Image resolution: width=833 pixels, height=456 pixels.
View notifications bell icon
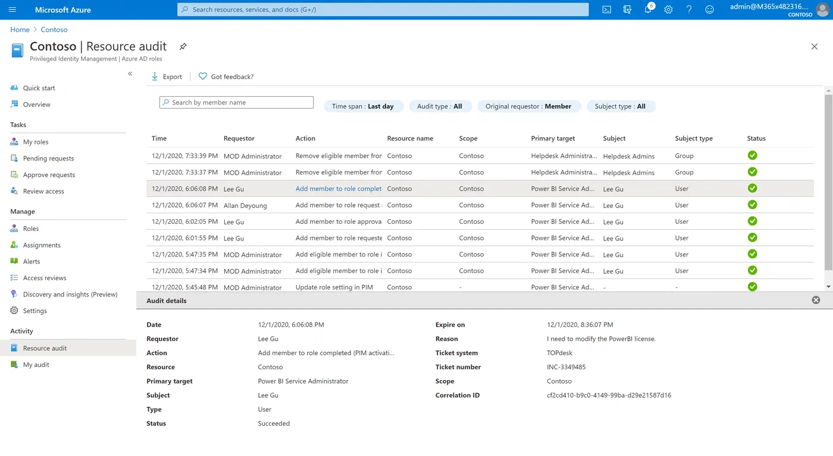tap(648, 9)
